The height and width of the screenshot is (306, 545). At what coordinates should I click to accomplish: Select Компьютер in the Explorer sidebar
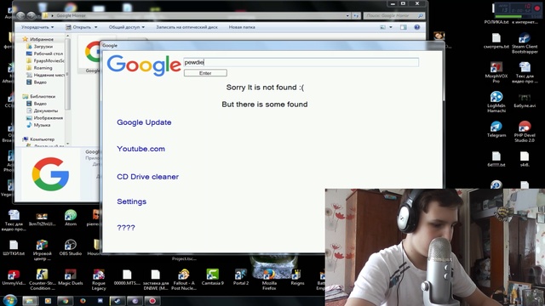(x=38, y=139)
